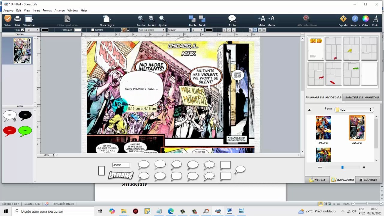Select the 02.JPG image thumbnail
384x216 pixels.
pyautogui.click(x=357, y=128)
